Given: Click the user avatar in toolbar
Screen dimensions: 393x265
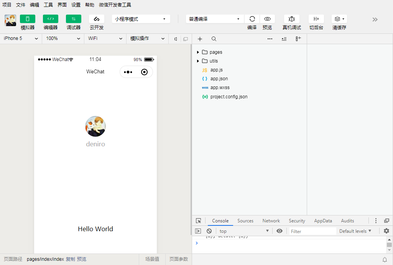Looking at the screenshot, I should pos(10,20).
